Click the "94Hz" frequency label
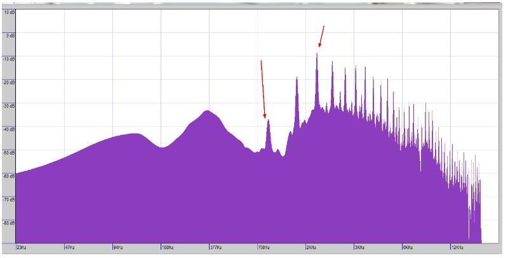 point(118,248)
